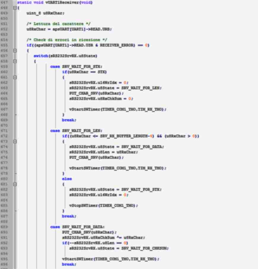
Task: Click line number 647 in the margin
Action: click(x=5, y=3)
